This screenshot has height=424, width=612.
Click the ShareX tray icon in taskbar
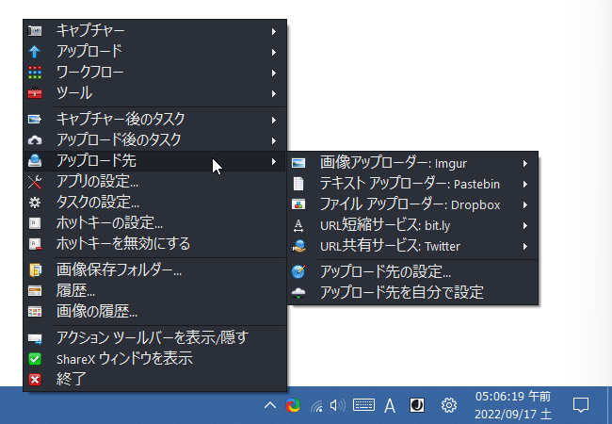coord(293,406)
